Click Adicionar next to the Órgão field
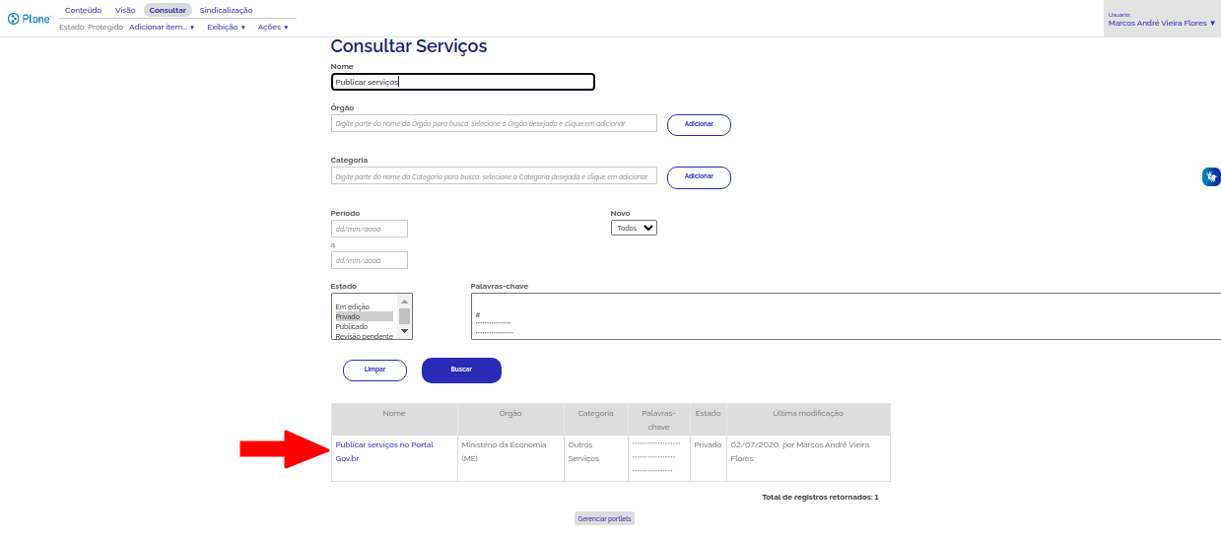 coord(699,125)
